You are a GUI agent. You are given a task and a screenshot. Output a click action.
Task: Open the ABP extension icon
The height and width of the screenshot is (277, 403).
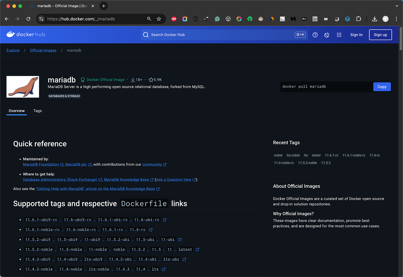[x=174, y=19]
